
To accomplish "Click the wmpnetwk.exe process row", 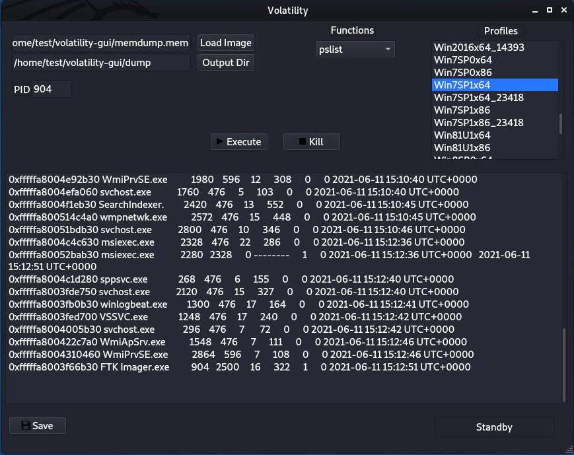I will 242,217.
